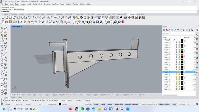Change Layer 04 green color swatch
The width and height of the screenshot is (199, 112).
coord(182,50)
